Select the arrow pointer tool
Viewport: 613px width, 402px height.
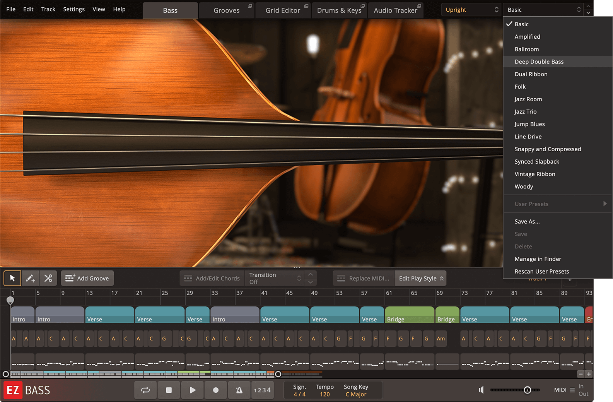tap(12, 278)
